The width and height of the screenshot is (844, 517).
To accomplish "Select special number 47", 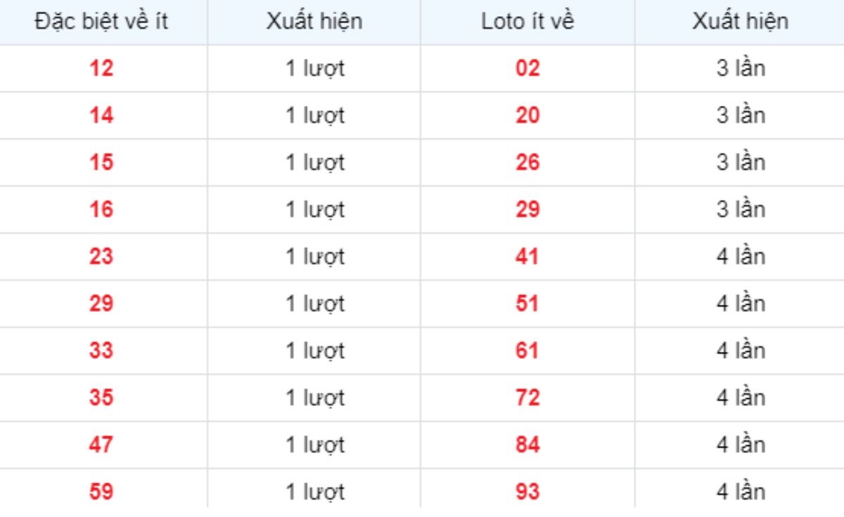I will point(101,445).
